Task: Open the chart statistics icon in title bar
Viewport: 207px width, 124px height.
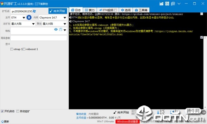Action: (161, 4)
